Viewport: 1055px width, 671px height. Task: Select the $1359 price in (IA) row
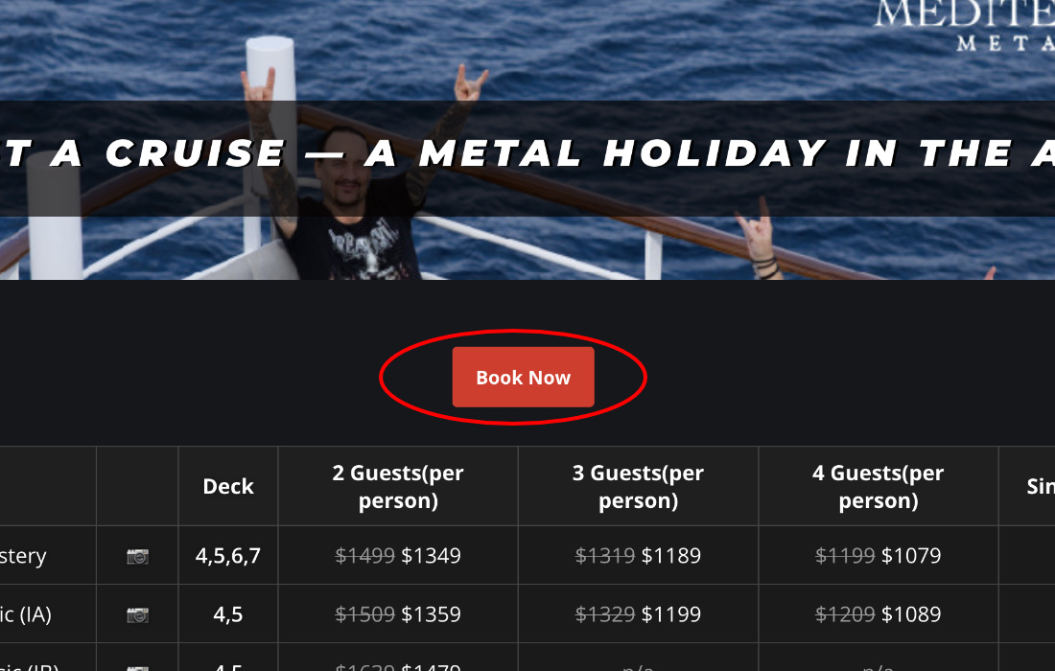431,614
